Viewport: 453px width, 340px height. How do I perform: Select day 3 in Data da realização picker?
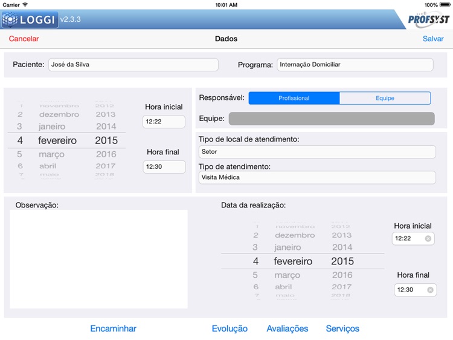click(255, 247)
